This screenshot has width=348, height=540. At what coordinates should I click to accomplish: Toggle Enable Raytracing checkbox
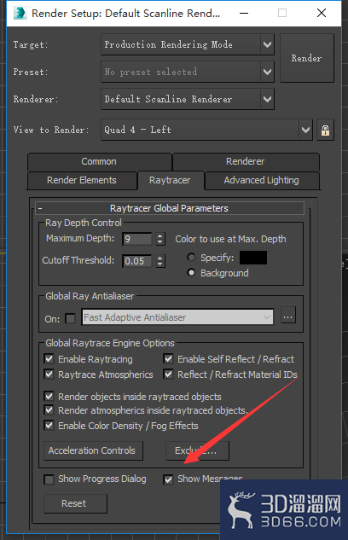click(x=49, y=359)
